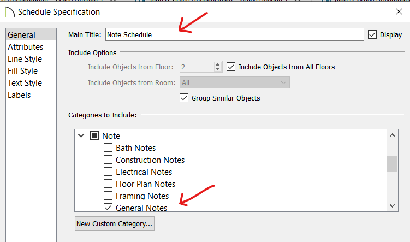This screenshot has height=242, width=410.
Task: Open the Text Style panel
Action: 25,83
